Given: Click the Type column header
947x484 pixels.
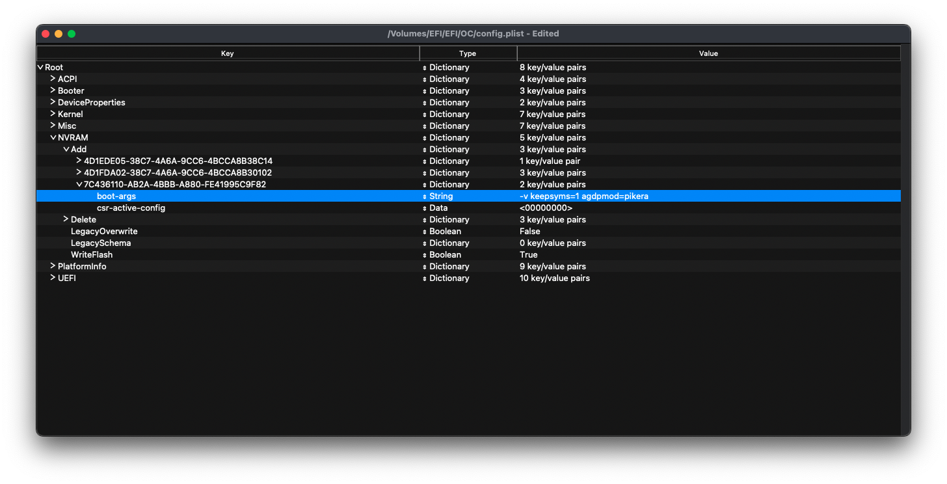Looking at the screenshot, I should pos(468,53).
